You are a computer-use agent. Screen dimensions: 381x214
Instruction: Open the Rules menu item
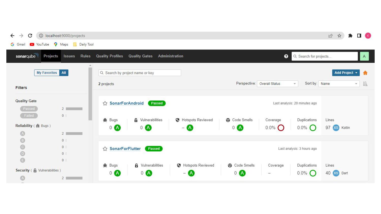(85, 56)
